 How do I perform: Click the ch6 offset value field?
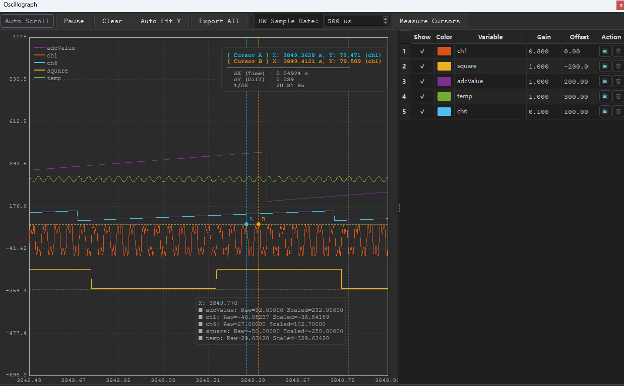point(579,112)
